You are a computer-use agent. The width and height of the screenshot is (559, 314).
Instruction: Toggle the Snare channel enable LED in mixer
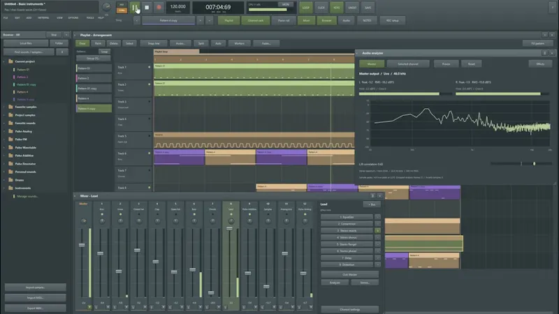click(120, 214)
